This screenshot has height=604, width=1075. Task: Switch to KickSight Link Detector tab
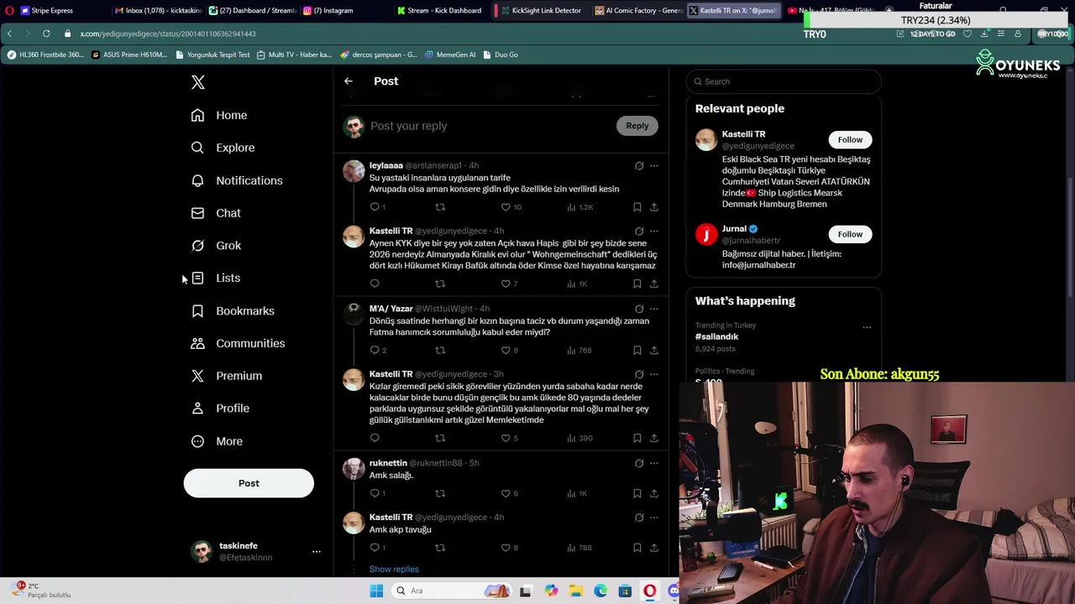click(x=540, y=11)
